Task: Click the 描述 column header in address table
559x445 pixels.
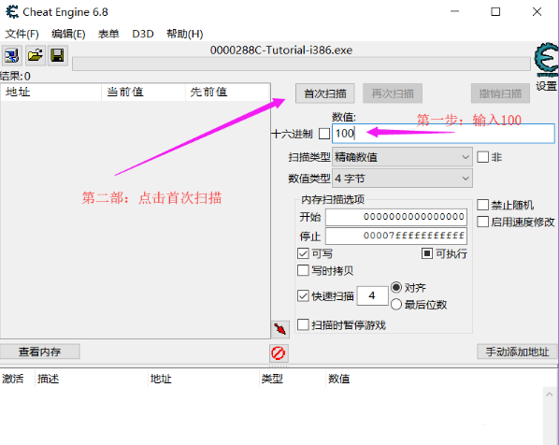Action: point(92,379)
